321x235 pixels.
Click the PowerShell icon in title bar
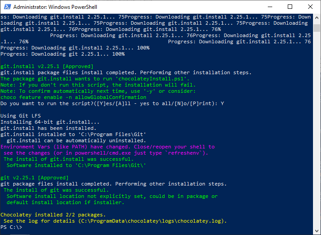click(x=8, y=7)
